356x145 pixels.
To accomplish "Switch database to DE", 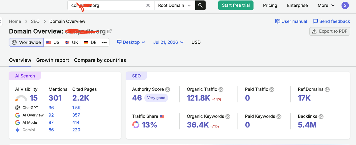I will click(90, 42).
